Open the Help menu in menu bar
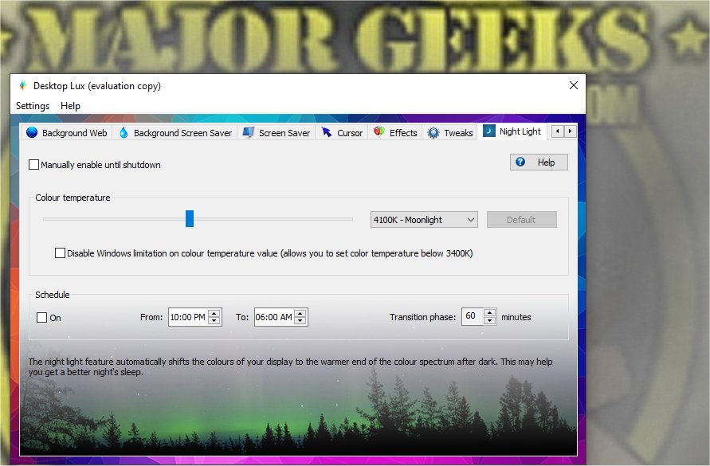 tap(71, 105)
